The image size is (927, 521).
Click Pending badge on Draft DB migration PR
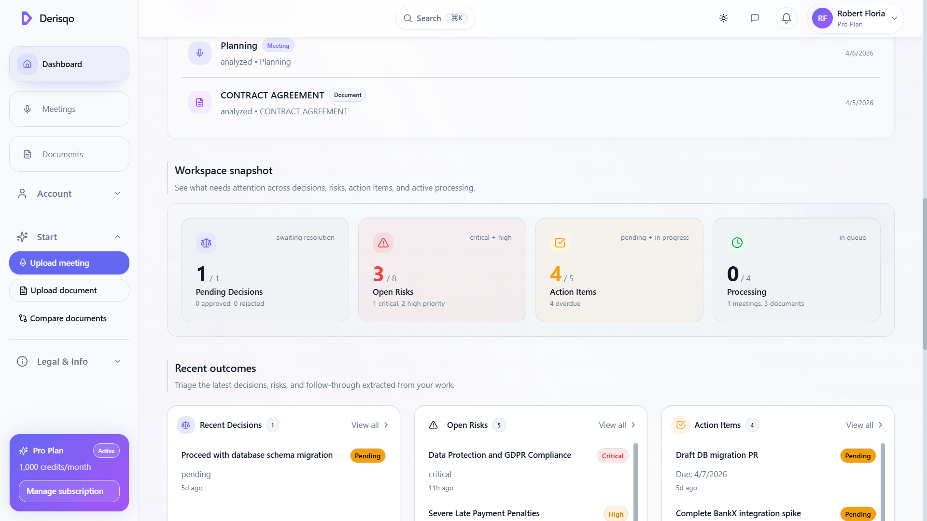[858, 456]
